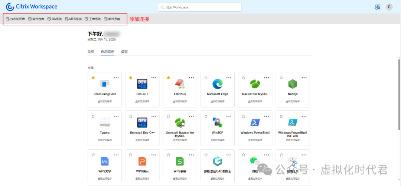Viewport: 401px width, 186px height.
Task: Open the WinSCP application icon
Action: tap(217, 122)
